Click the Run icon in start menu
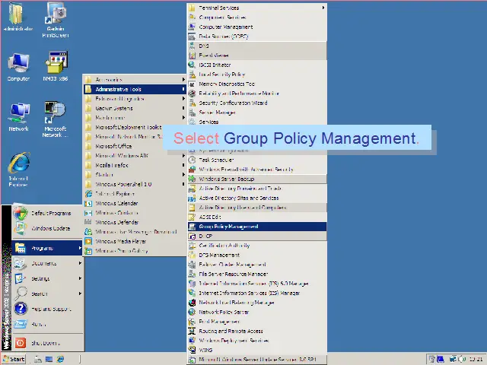 point(21,324)
